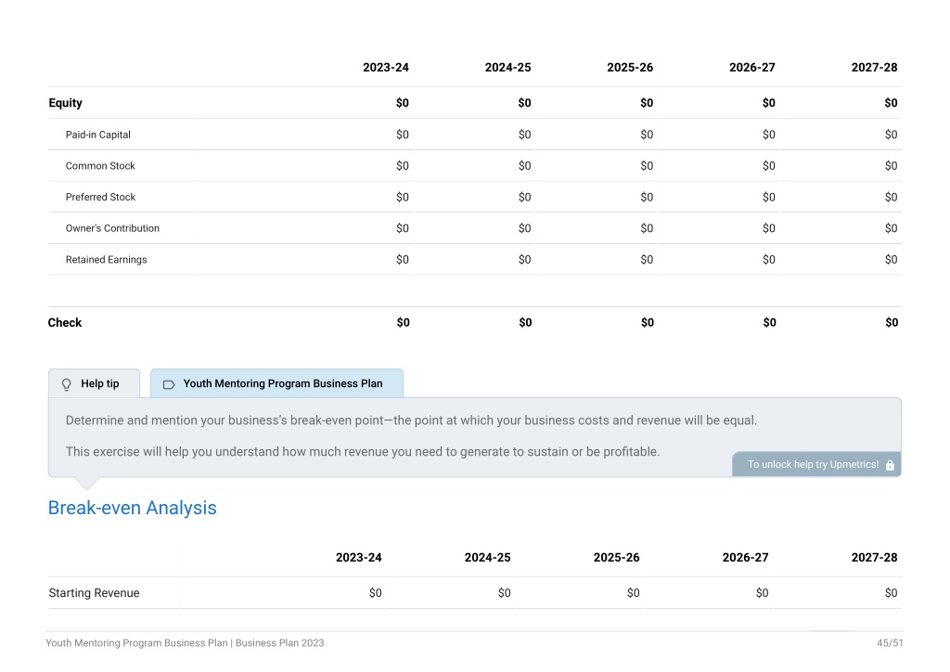The width and height of the screenshot is (950, 672).
Task: Select the Preferred Stock row label
Action: 100,197
